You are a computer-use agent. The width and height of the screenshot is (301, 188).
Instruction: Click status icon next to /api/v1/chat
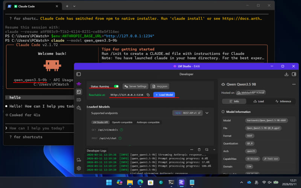click(120, 138)
